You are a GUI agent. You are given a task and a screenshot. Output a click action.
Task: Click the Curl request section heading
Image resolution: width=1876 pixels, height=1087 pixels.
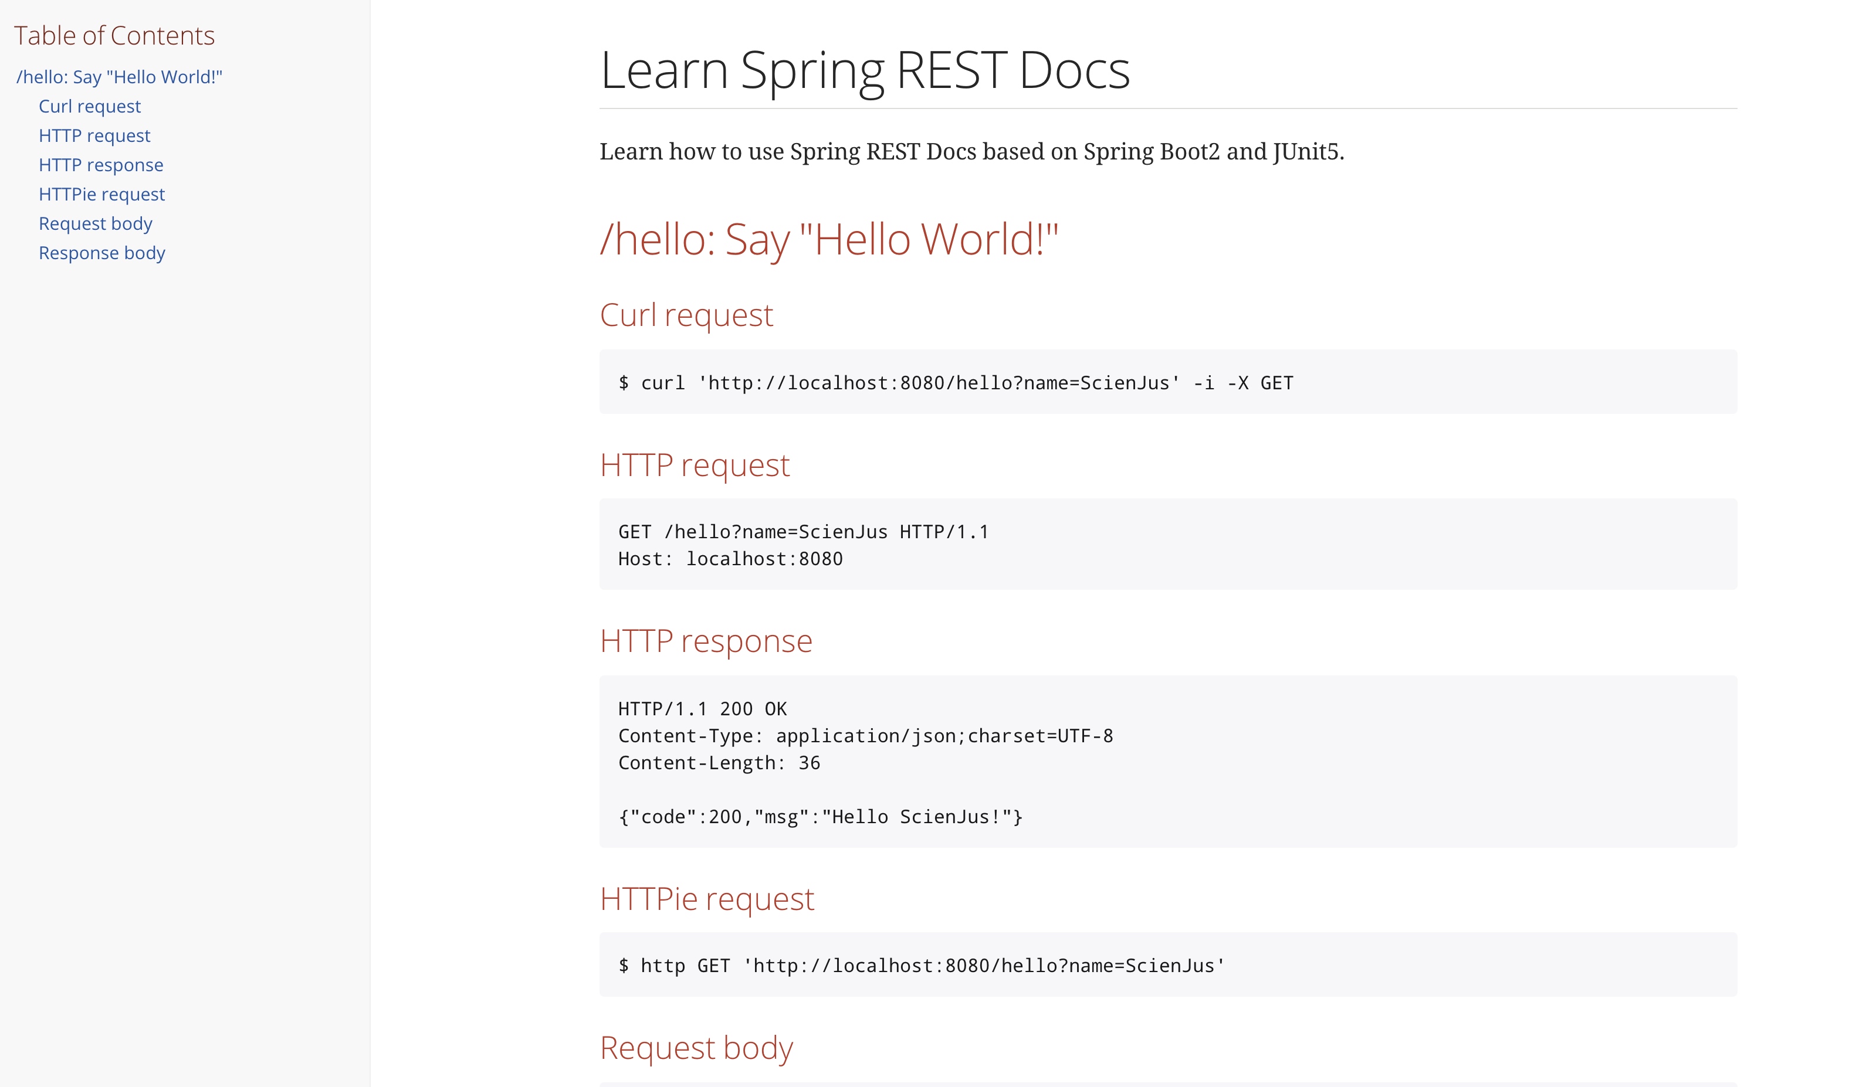point(686,315)
